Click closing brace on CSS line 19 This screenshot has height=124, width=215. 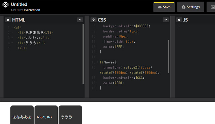click(x=100, y=88)
